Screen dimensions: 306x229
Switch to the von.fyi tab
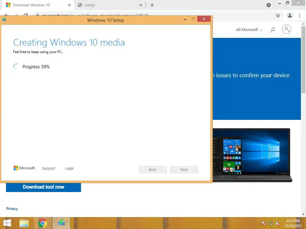point(109,5)
